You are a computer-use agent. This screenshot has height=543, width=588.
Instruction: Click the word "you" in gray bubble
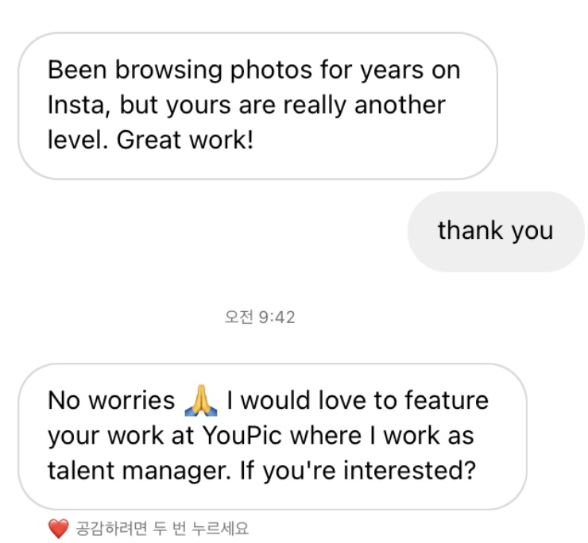[x=532, y=231]
